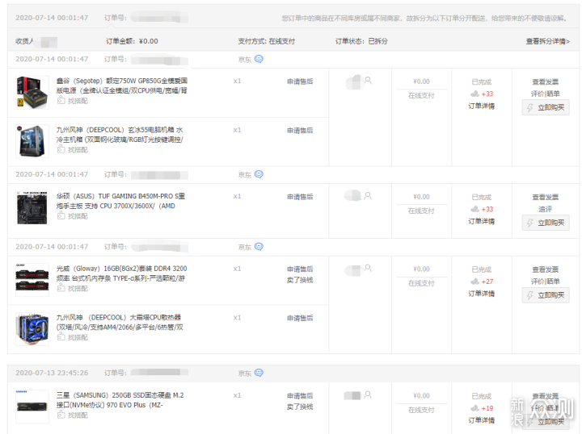
Task: Click 申请售后 for Segotep power supply
Action: point(300,81)
